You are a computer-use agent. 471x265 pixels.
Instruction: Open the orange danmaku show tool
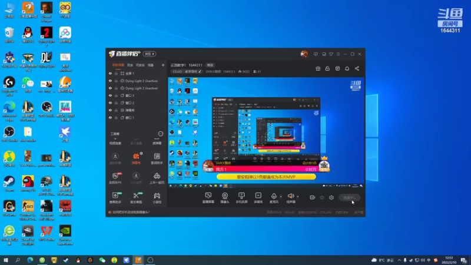point(136,158)
